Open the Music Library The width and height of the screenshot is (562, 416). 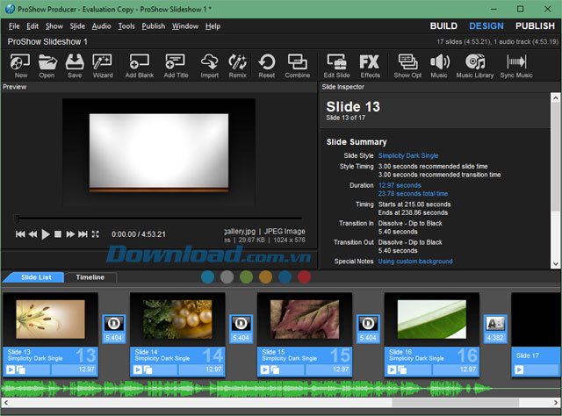tap(474, 65)
